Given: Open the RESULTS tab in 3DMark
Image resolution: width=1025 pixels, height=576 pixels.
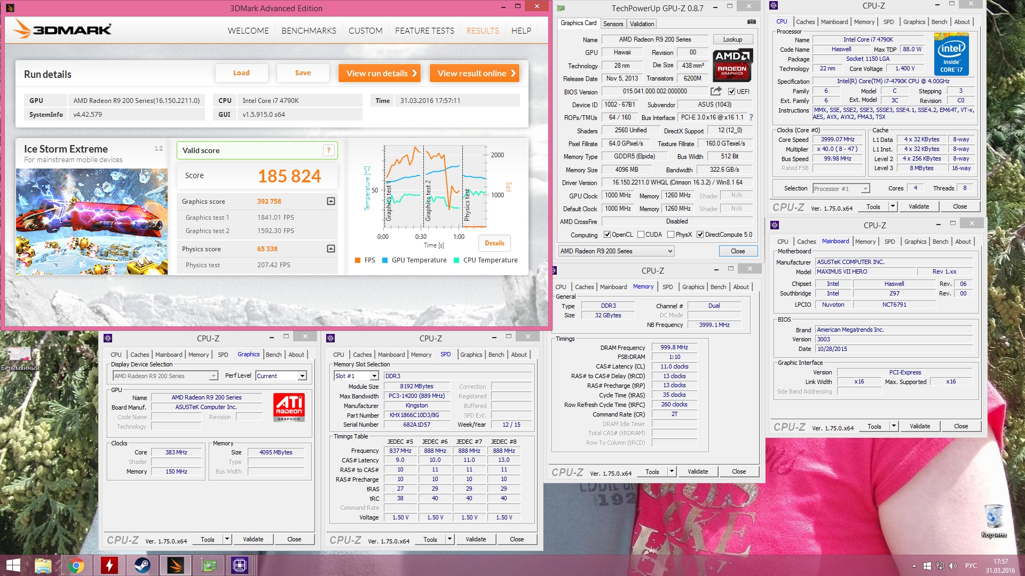Looking at the screenshot, I should coord(483,31).
